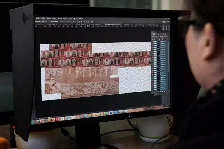The width and height of the screenshot is (224, 149).
Task: Toggle the Show Transform Controls checkbox
Action: pos(50,22)
